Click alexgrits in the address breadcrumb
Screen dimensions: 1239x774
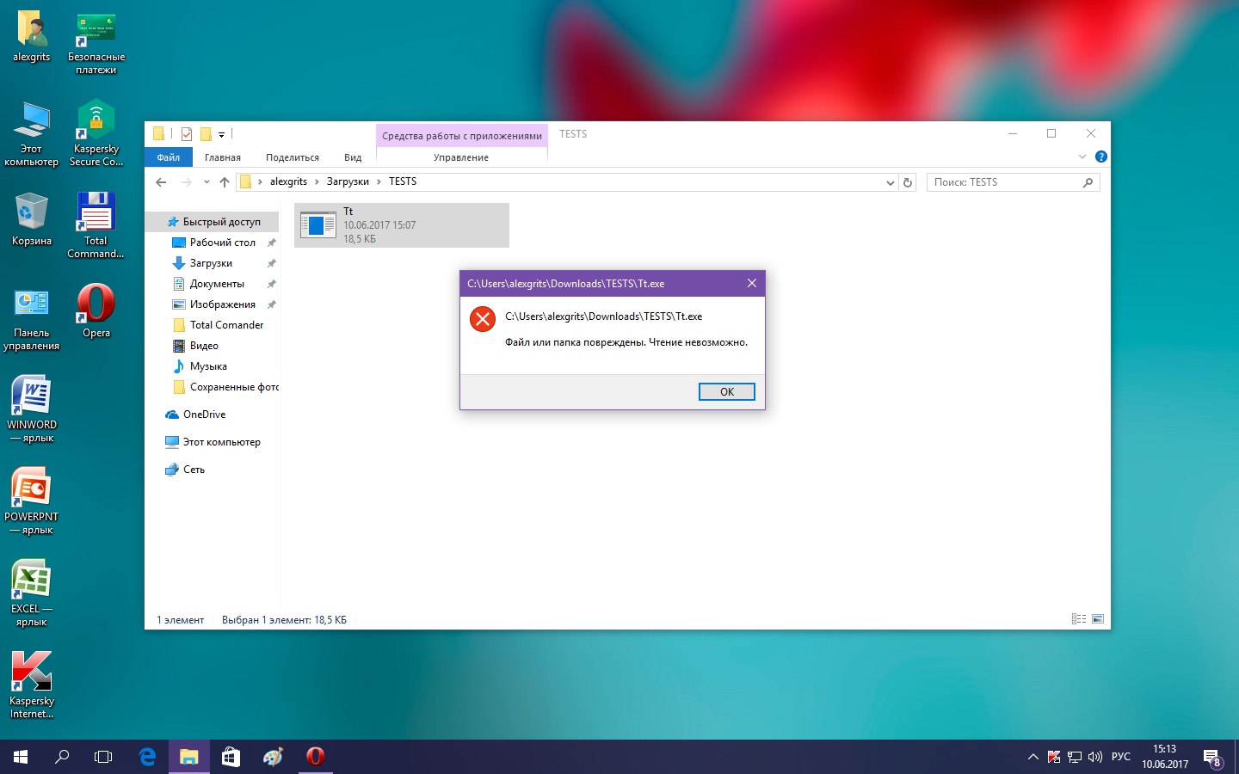tap(288, 182)
